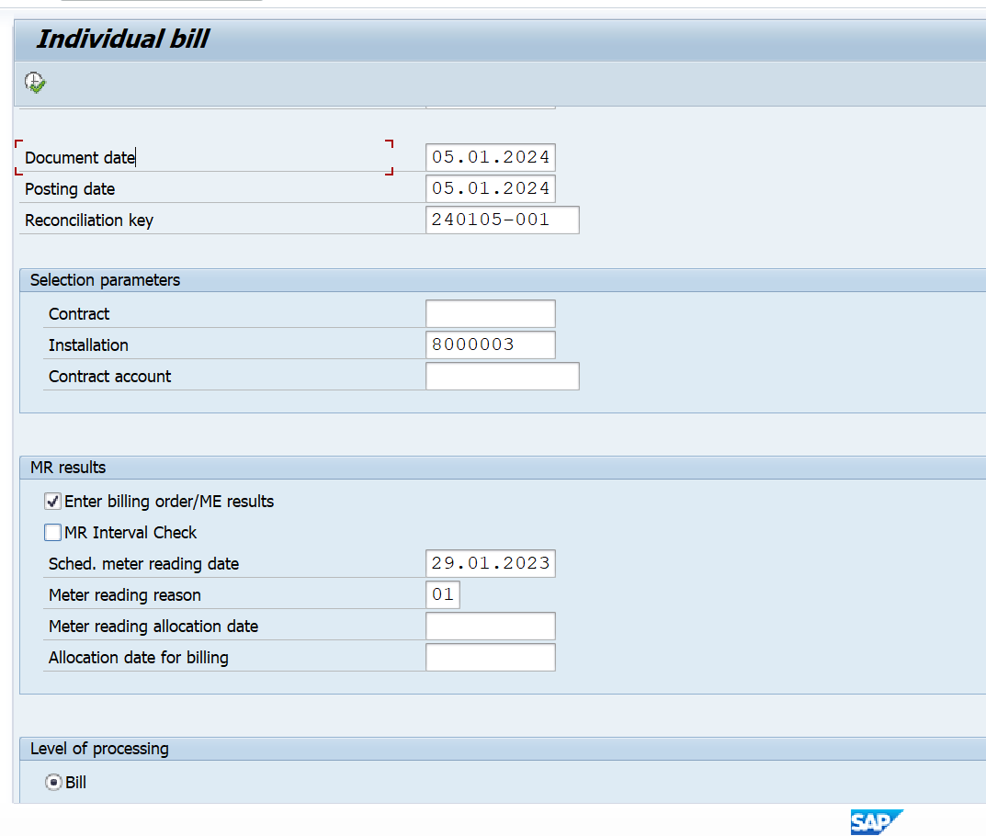Viewport: 986px width, 836px height.
Task: Click the Sched. meter reading date label
Action: coord(144,564)
